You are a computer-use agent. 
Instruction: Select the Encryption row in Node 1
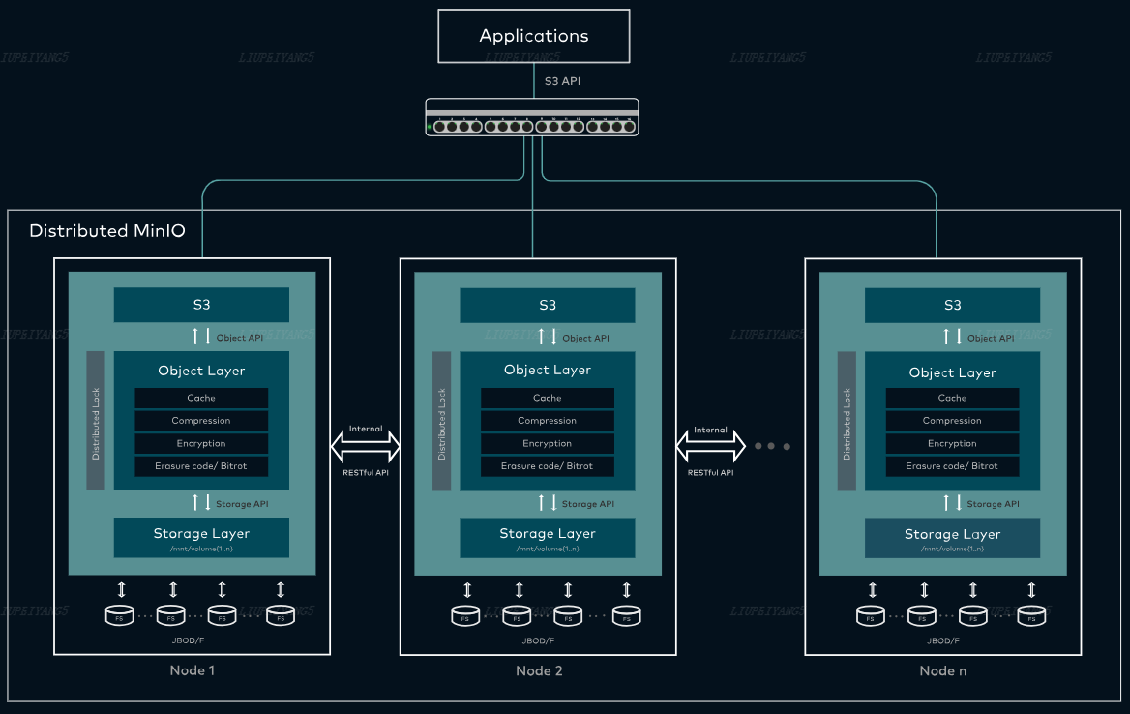click(201, 444)
